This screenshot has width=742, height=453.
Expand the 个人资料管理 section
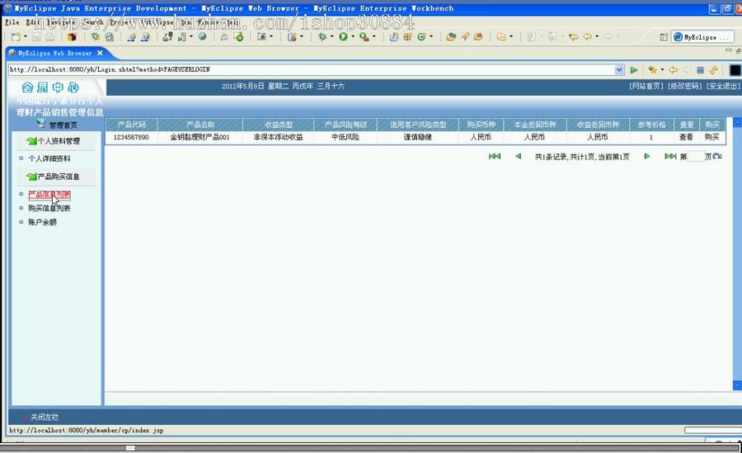59,141
